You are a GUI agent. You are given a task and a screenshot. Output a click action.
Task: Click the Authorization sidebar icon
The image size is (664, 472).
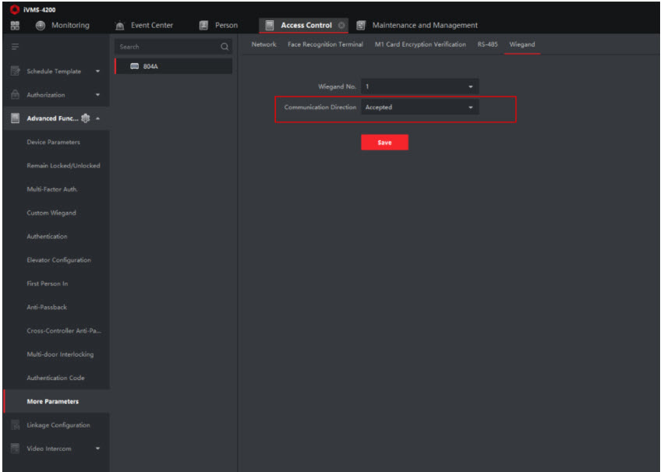coord(14,95)
